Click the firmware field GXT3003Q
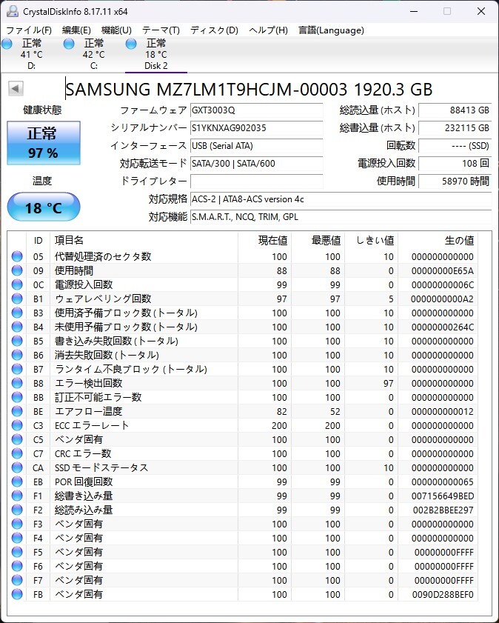The image size is (499, 623). pyautogui.click(x=256, y=110)
